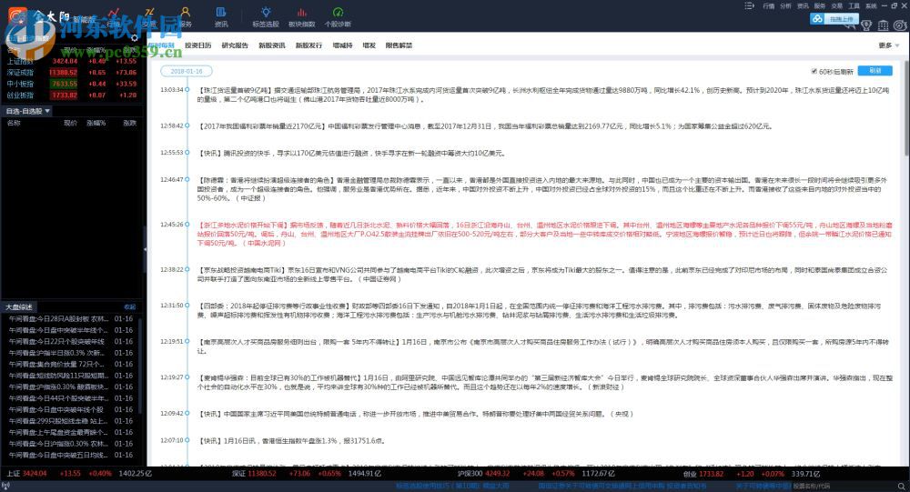
Task: Switch to the 投资日历 tab
Action: click(197, 45)
